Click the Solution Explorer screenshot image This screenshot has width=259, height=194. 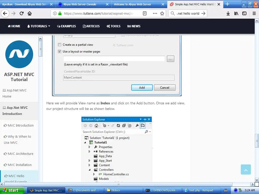117,149
